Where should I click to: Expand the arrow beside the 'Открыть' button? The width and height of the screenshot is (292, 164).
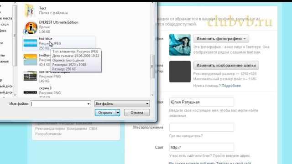(118, 113)
